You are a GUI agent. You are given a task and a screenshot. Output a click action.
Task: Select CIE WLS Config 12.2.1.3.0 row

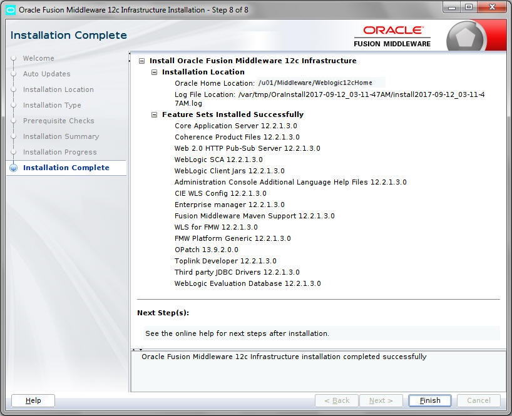[220, 193]
